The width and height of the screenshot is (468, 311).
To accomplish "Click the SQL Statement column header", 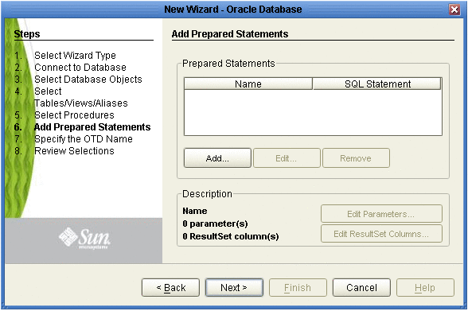I will [377, 84].
